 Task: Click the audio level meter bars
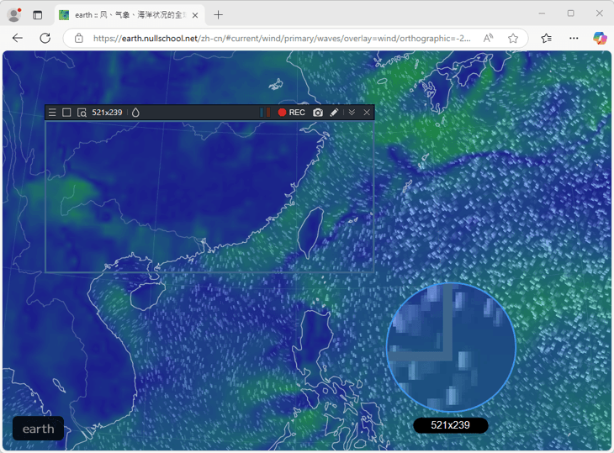265,113
